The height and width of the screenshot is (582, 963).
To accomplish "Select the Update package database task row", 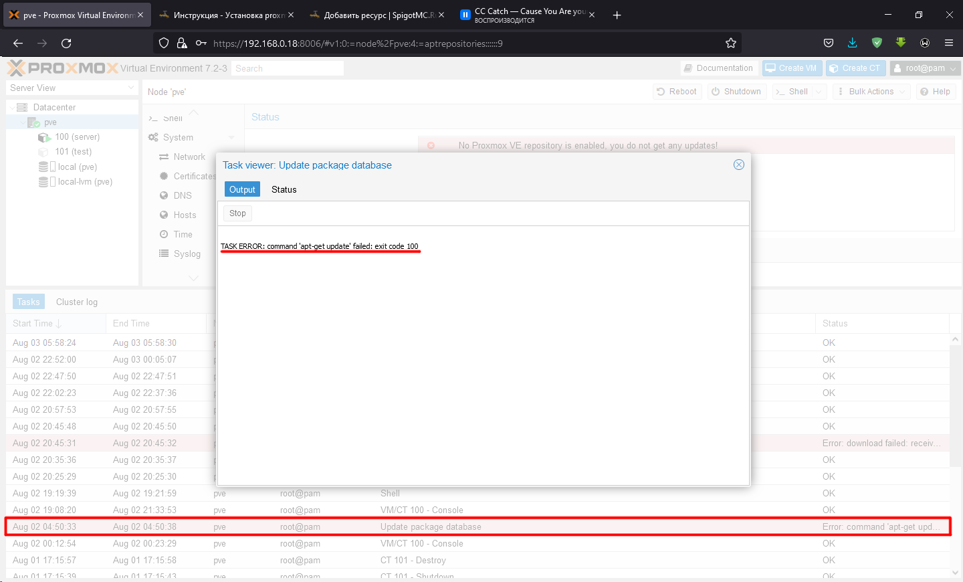I will click(x=477, y=526).
